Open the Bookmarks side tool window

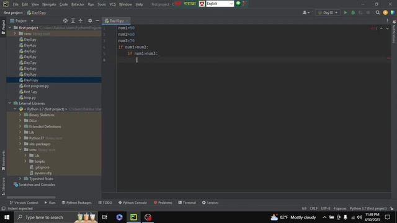click(3, 160)
